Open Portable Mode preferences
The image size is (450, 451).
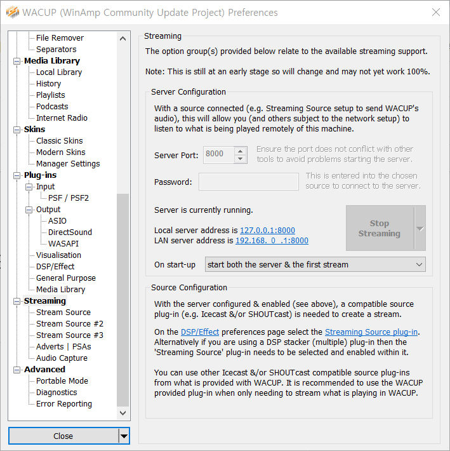(x=62, y=381)
